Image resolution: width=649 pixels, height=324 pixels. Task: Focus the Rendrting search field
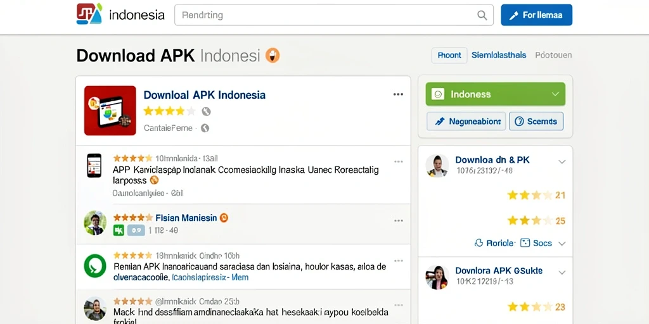click(333, 15)
